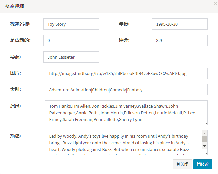Click the 图片 URL input field
The width and height of the screenshot is (218, 174).
click(126, 73)
